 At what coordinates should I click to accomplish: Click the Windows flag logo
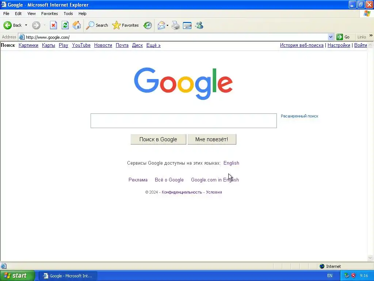tap(367, 14)
